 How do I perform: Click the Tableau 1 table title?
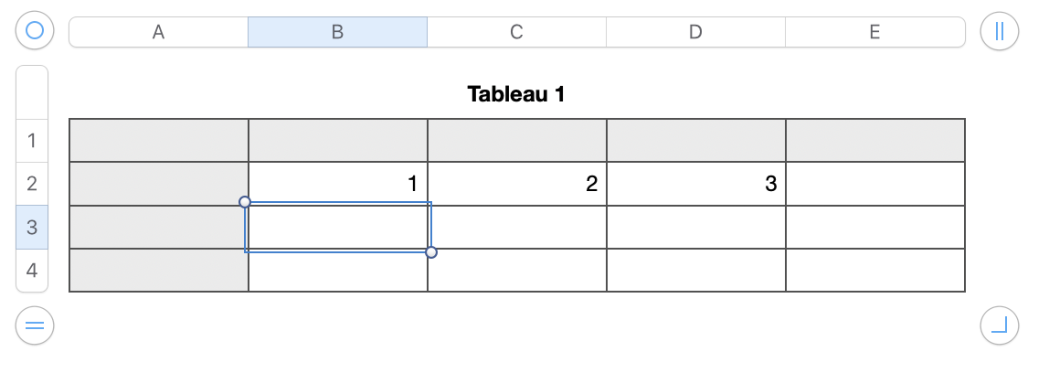click(516, 93)
